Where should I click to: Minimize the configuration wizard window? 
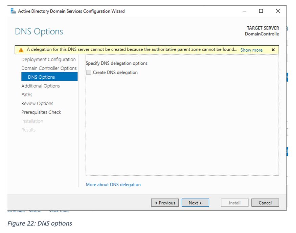[244, 11]
